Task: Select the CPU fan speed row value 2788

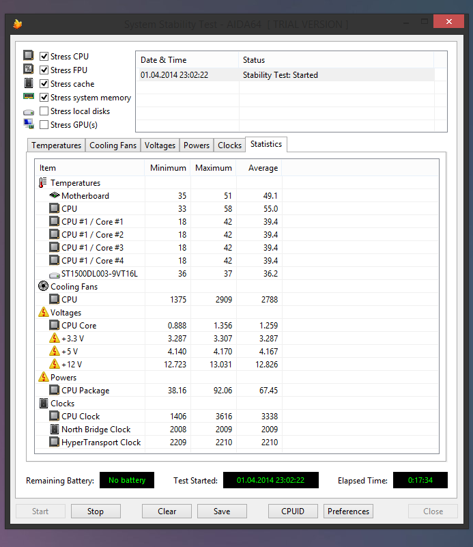Action: click(270, 299)
